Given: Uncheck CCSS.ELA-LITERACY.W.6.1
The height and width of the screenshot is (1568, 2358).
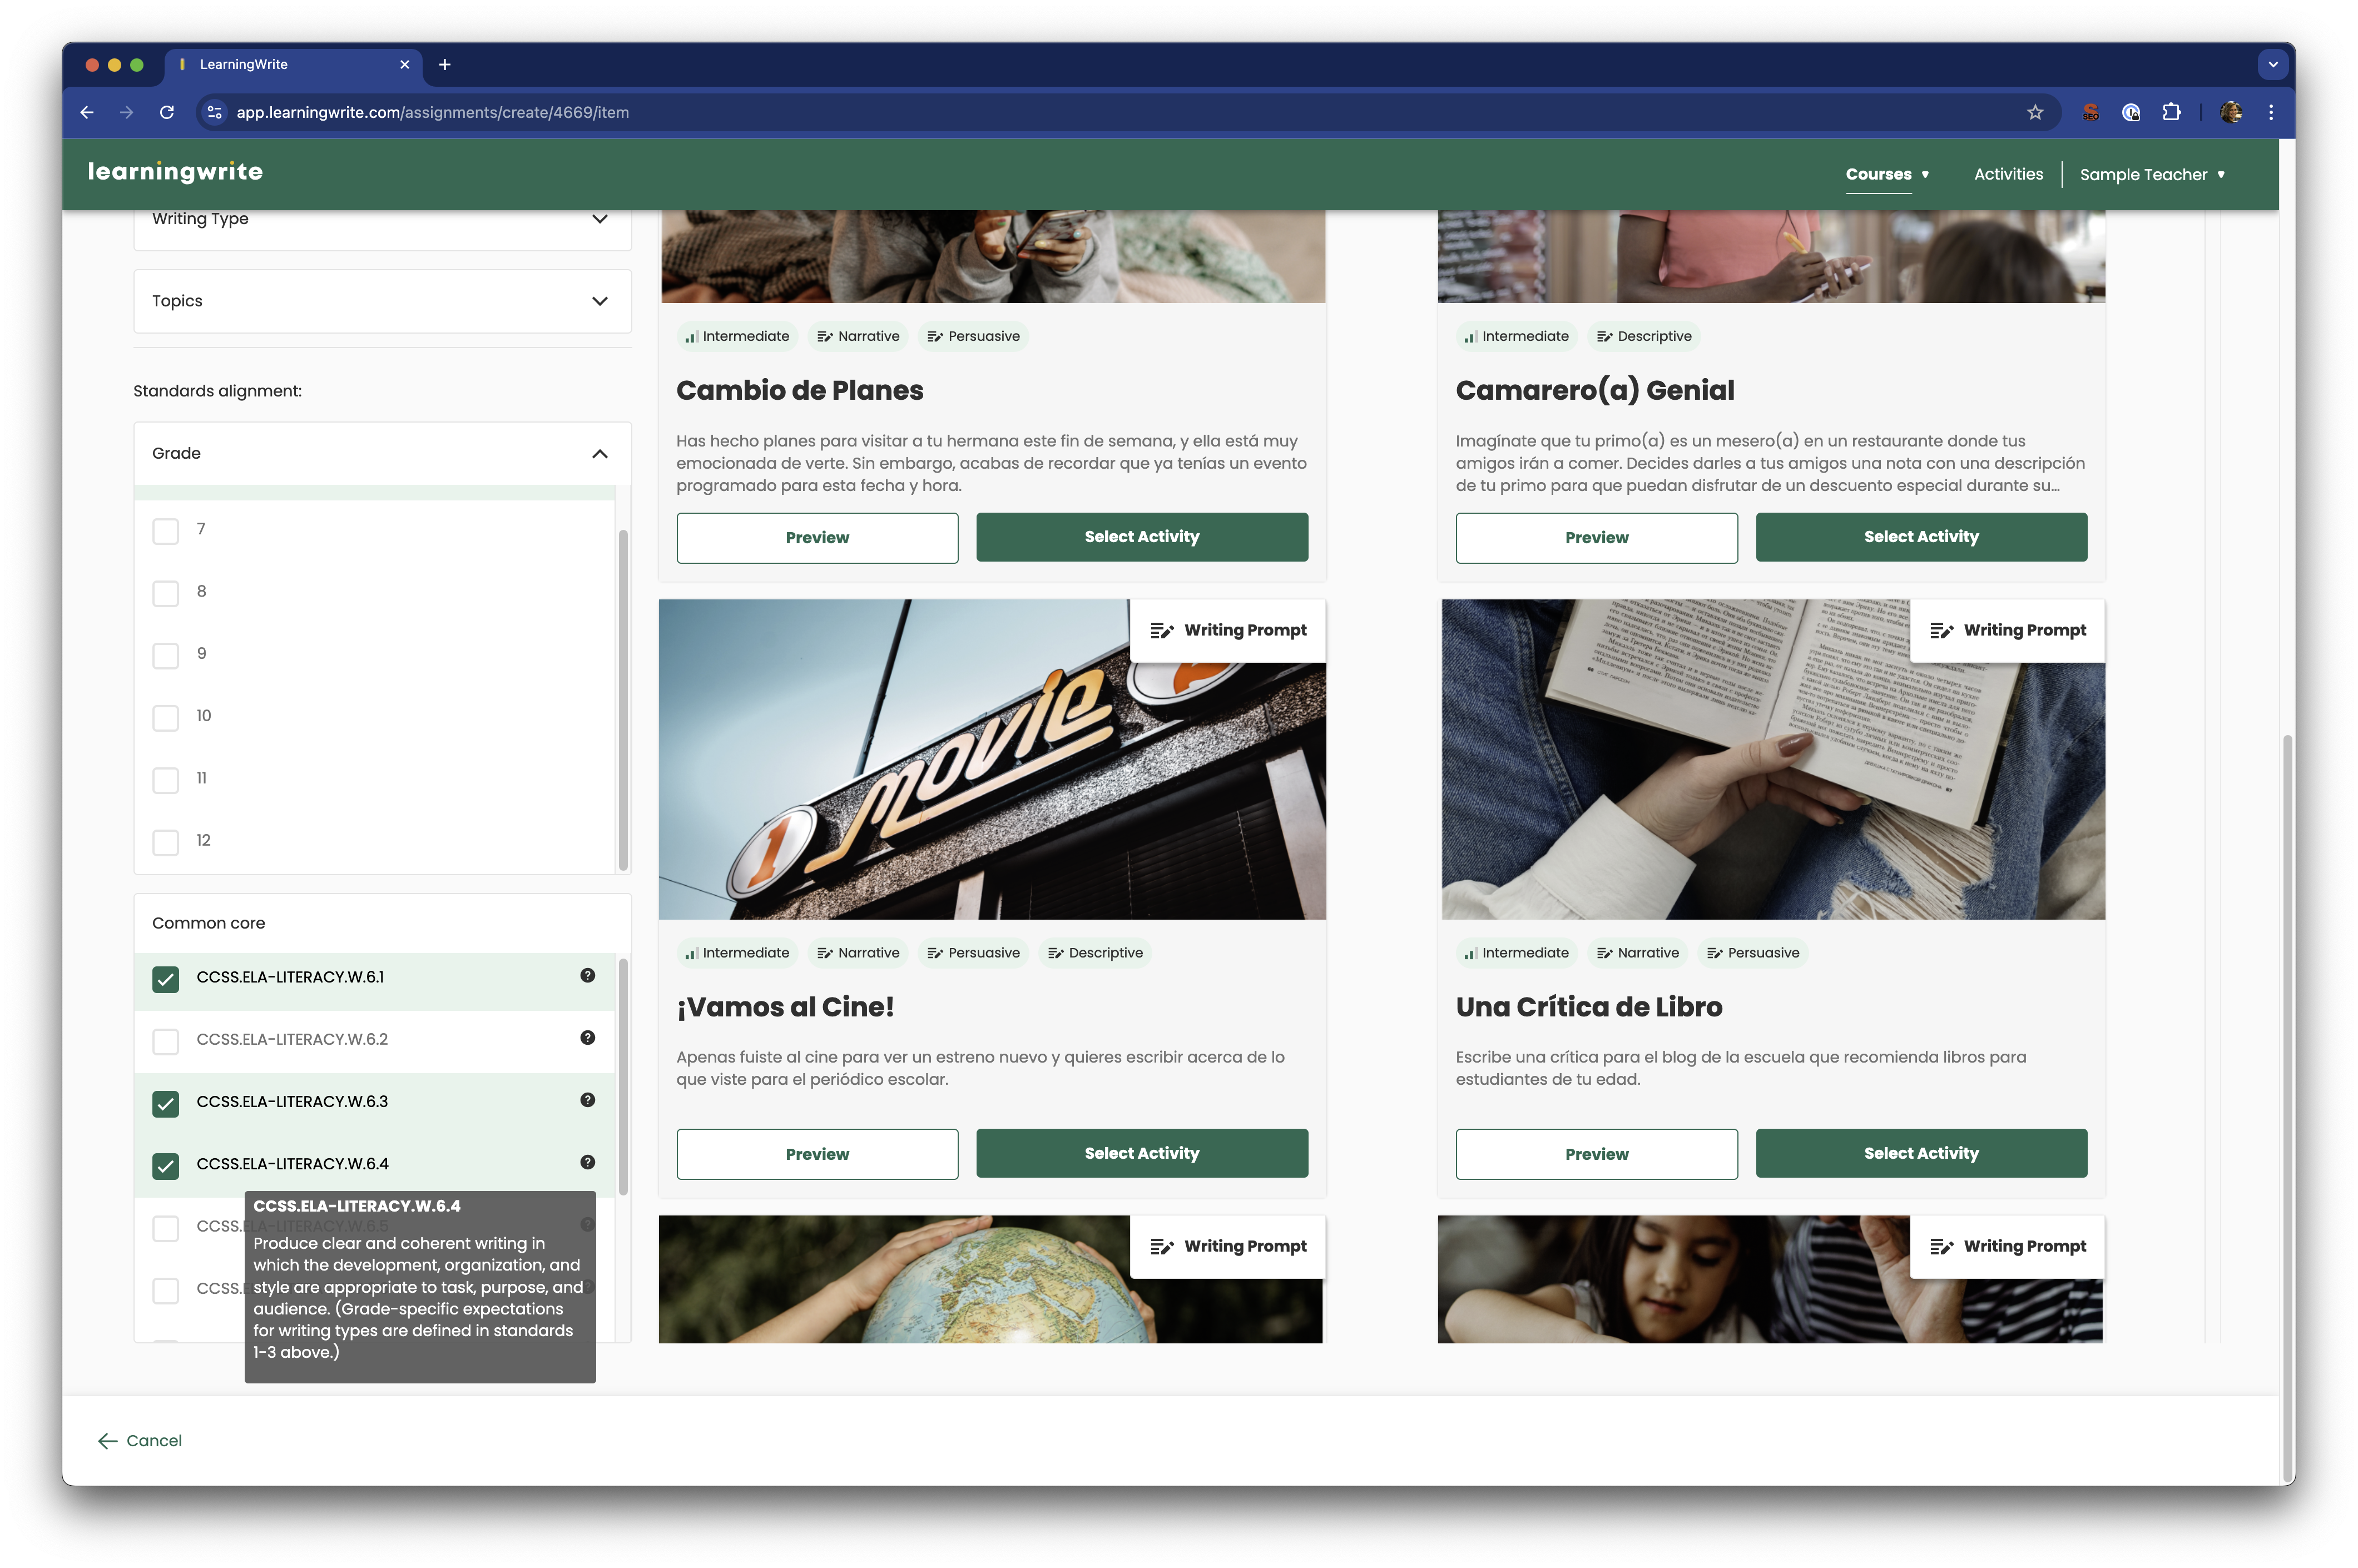Looking at the screenshot, I should tap(165, 980).
